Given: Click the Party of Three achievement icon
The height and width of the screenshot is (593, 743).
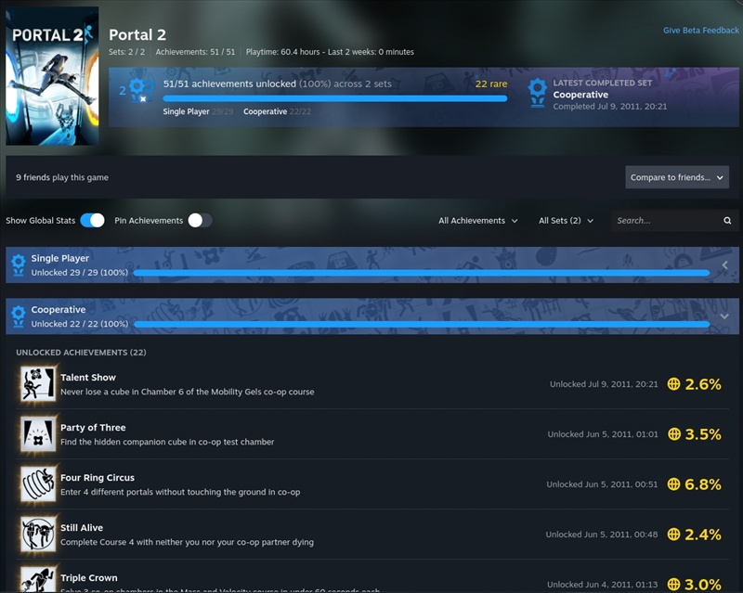Looking at the screenshot, I should pyautogui.click(x=38, y=434).
